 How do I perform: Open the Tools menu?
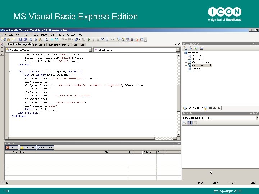tap(61, 34)
